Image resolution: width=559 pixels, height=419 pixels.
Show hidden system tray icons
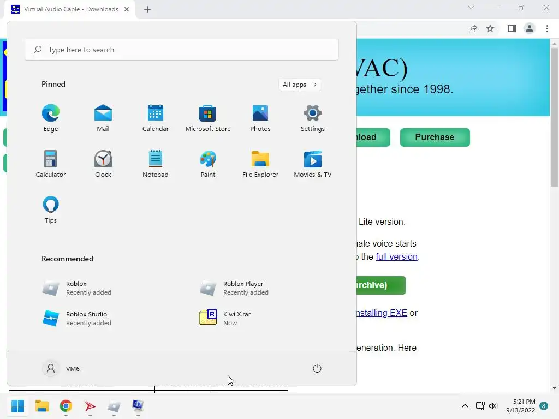465,406
